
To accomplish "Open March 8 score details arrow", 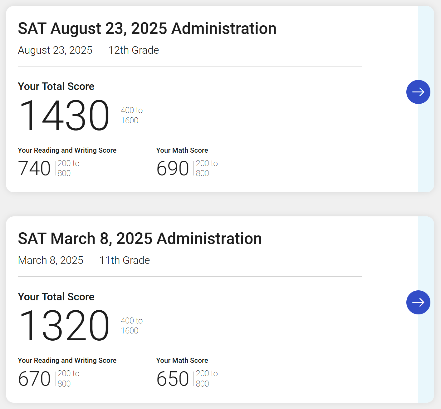I will 418,302.
